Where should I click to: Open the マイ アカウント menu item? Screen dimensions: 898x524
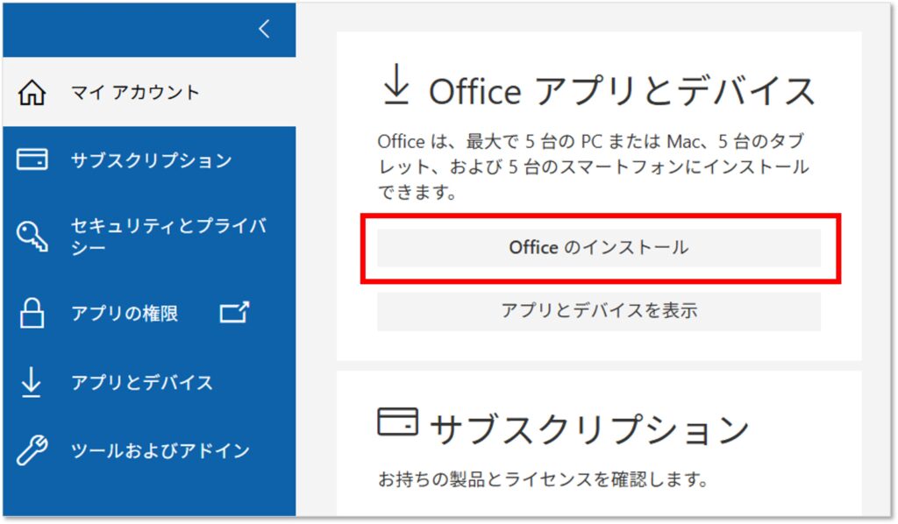(x=149, y=92)
